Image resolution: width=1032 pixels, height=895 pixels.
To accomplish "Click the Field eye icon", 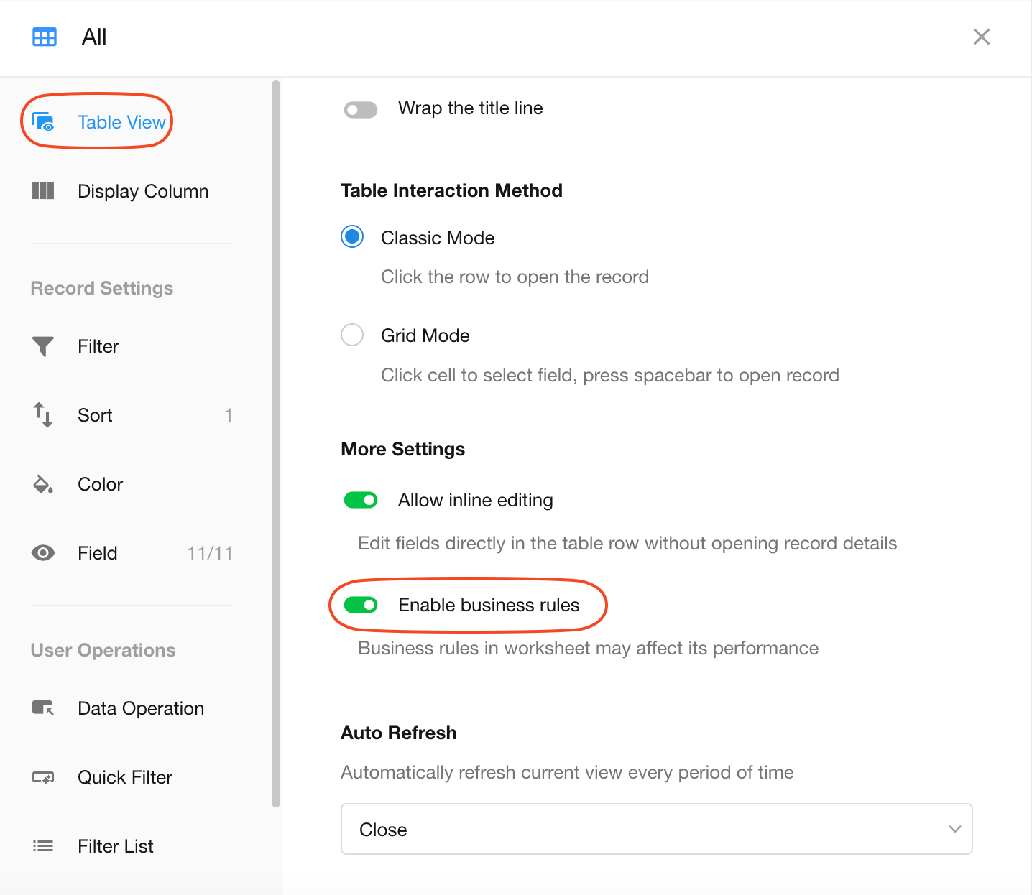I will coord(43,553).
